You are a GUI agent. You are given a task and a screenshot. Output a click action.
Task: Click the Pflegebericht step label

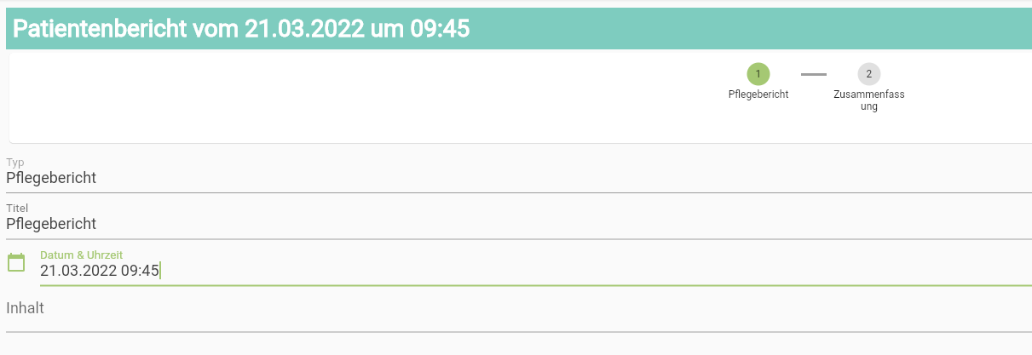[758, 94]
